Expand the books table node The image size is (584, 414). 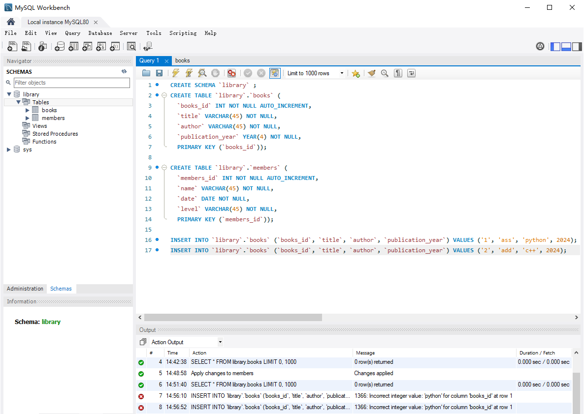[27, 110]
